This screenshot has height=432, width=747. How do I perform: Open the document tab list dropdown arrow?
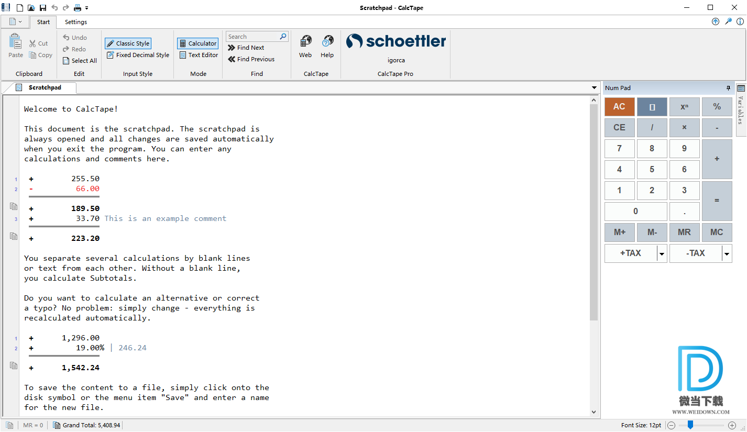[x=594, y=88]
